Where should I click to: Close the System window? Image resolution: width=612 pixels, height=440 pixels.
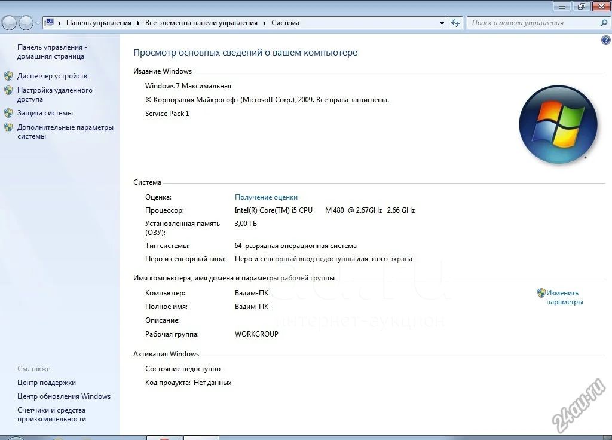(601, 6)
